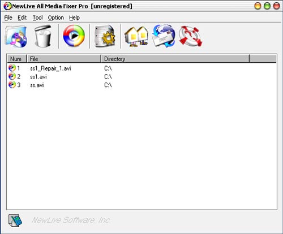Open the File menu
This screenshot has width=283, height=234.
(8, 18)
